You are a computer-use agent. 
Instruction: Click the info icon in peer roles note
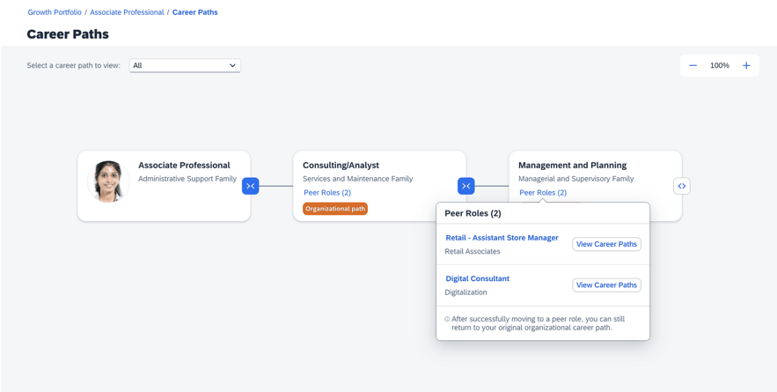tap(447, 319)
